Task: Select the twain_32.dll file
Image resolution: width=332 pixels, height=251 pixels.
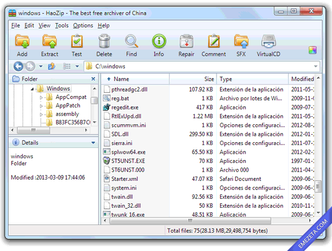Action: coord(126,206)
